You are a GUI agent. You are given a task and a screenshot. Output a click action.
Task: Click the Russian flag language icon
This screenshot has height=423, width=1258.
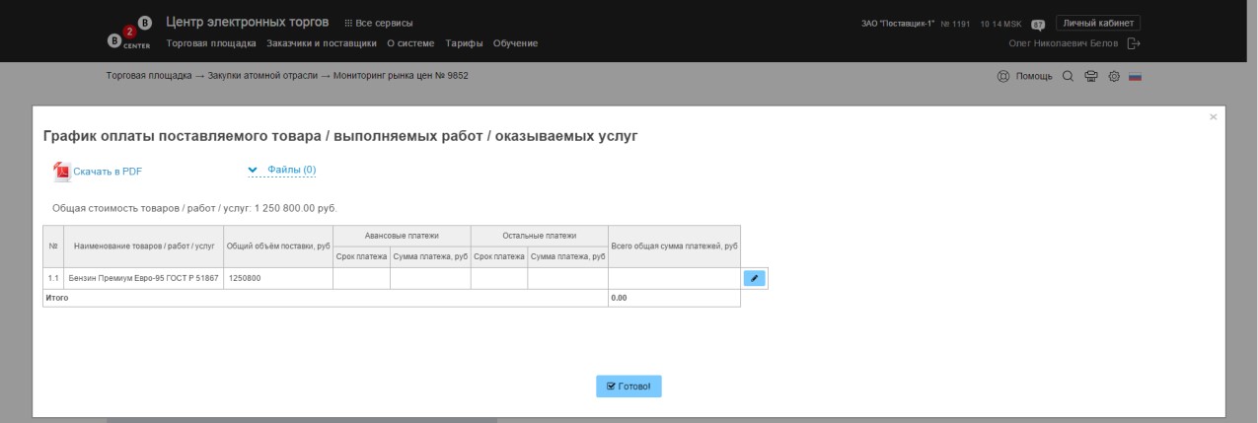(x=1135, y=77)
